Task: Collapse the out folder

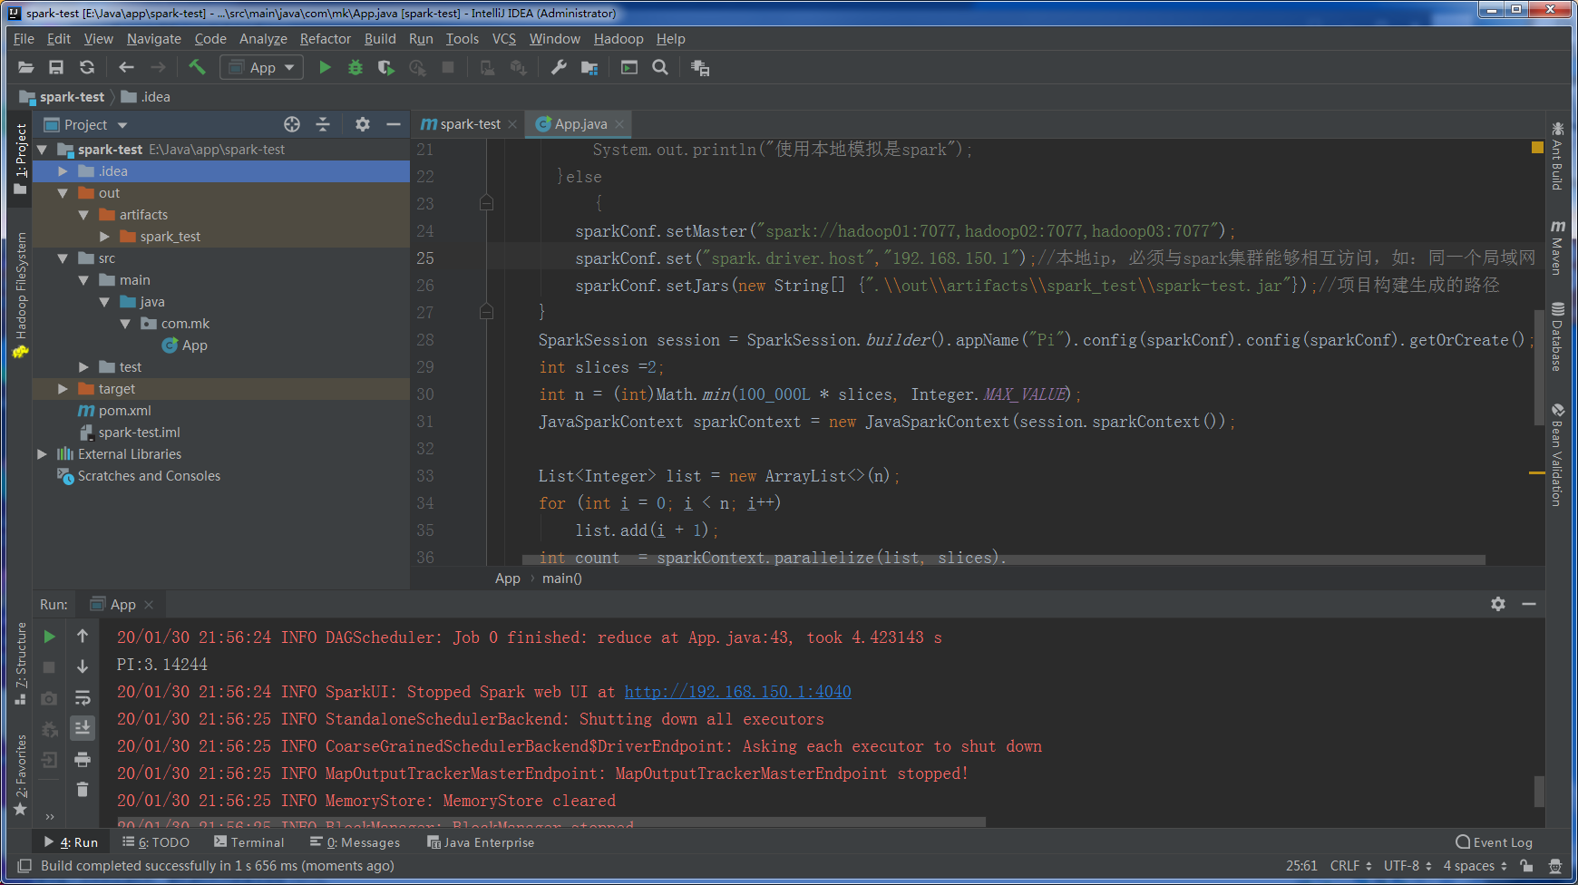Action: point(63,193)
